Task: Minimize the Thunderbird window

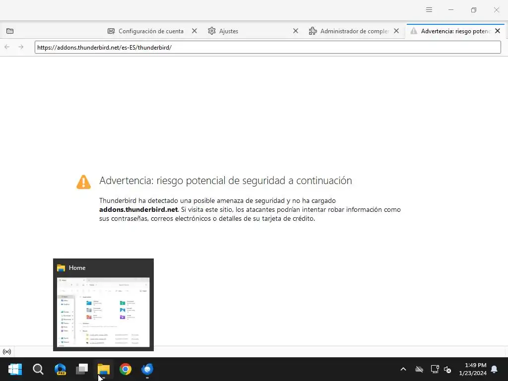Action: (450, 10)
